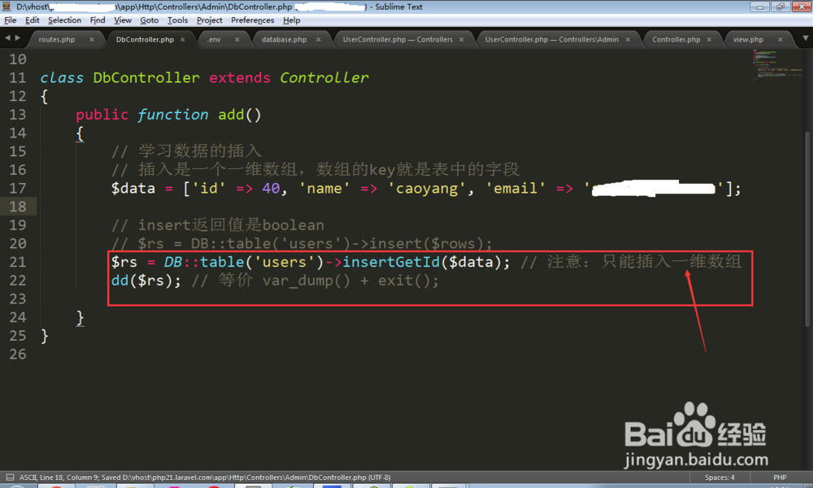Open the View menu
The width and height of the screenshot is (813, 488).
coord(123,20)
